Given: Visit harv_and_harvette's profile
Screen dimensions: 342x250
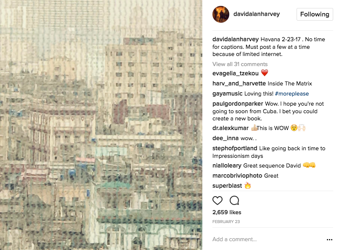Looking at the screenshot, I should [x=239, y=83].
